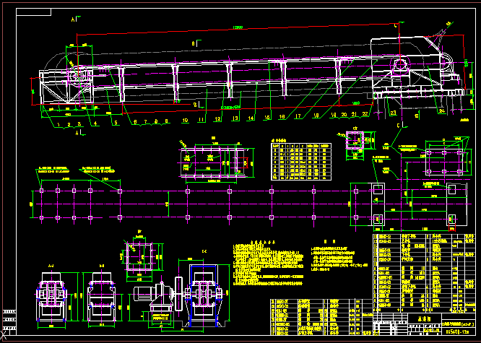Screen dimensions: 481x343
Task: Click part callout number 23
Action: (x=394, y=113)
